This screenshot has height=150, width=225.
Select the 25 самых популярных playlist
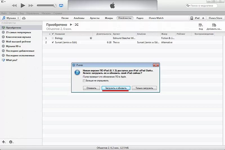(21, 32)
